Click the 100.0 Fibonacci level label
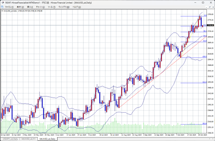The width and height of the screenshot is (215, 141). 204,57
